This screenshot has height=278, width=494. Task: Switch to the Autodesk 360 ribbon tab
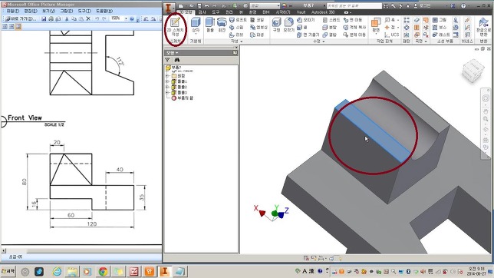pos(323,12)
